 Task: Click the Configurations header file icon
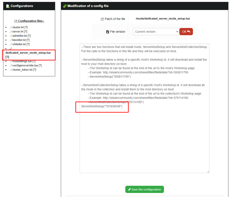pyautogui.click(x=8, y=6)
